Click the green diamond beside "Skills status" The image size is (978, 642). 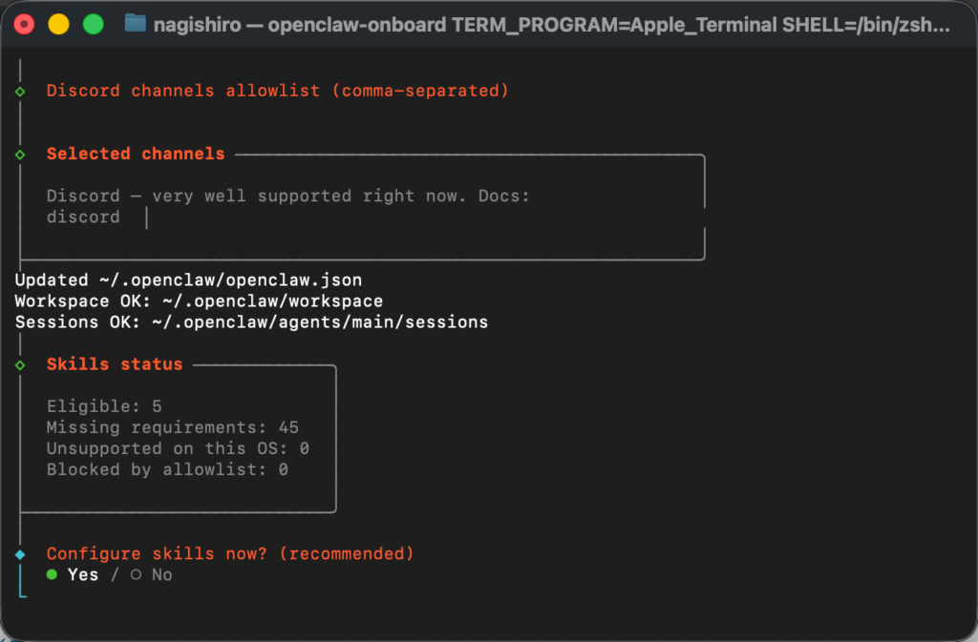click(22, 363)
